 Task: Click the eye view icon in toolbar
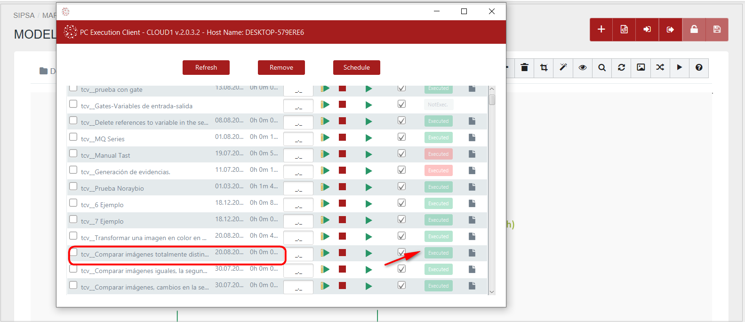[x=583, y=68]
